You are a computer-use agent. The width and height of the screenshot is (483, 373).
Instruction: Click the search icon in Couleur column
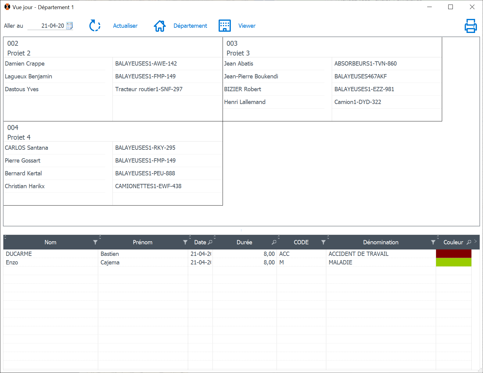point(469,242)
